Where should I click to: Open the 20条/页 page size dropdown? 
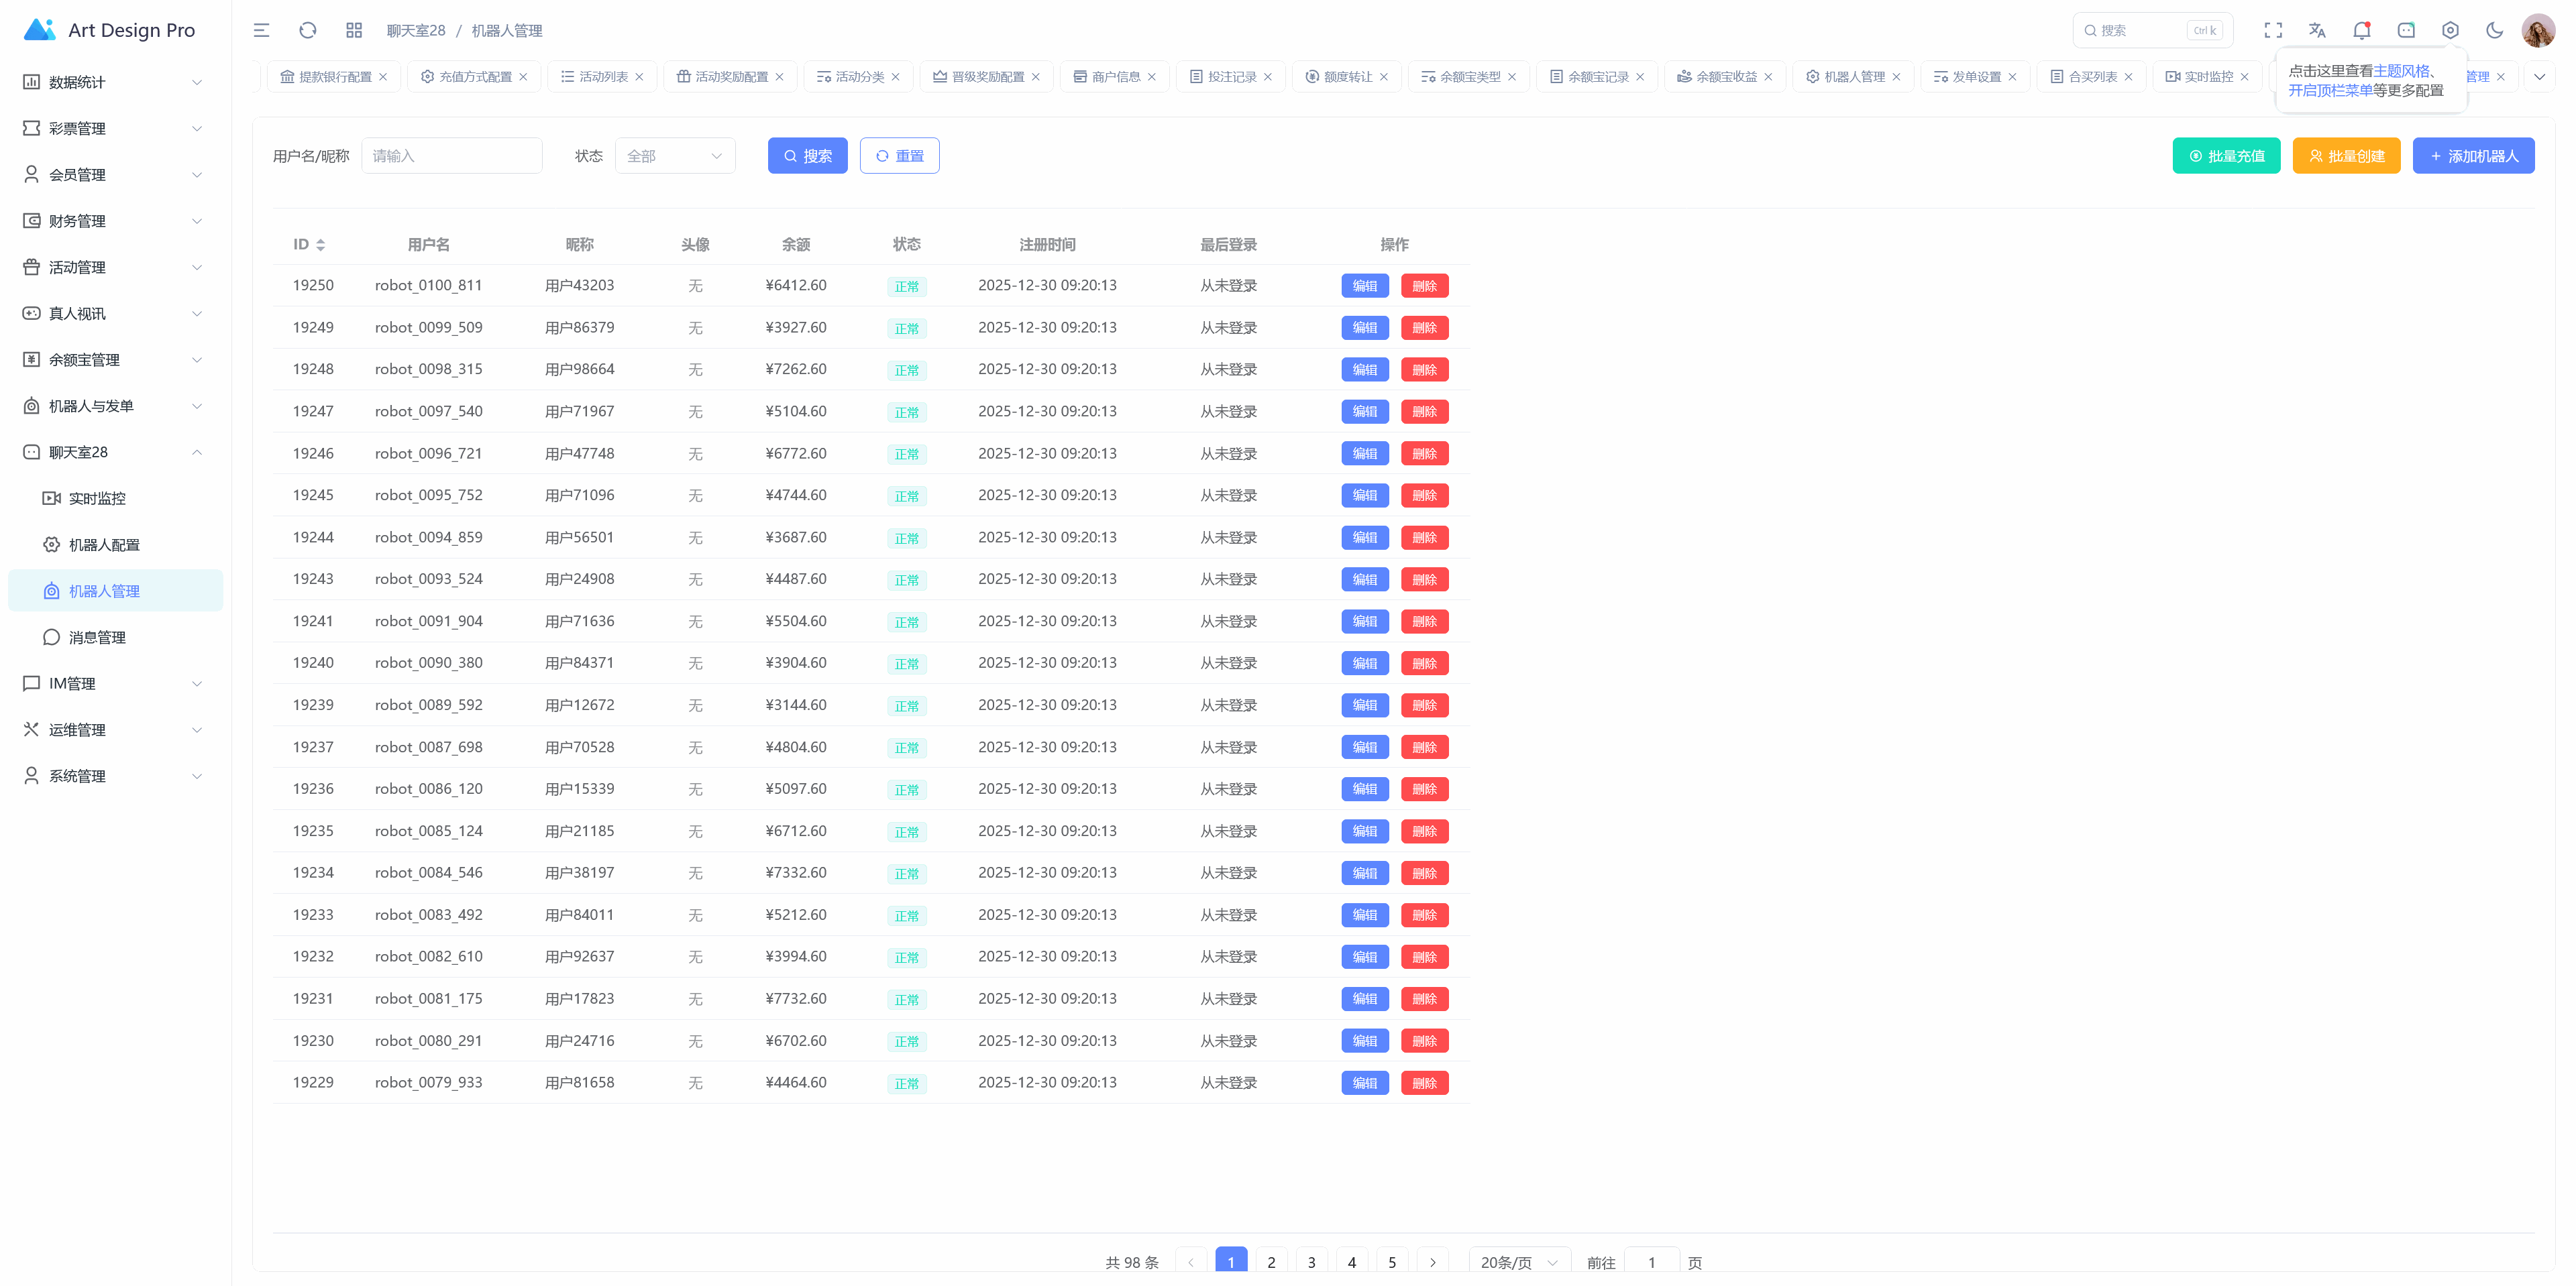click(1517, 1261)
